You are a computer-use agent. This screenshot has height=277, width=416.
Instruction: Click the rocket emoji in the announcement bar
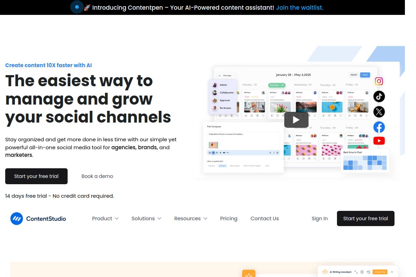(x=87, y=7)
